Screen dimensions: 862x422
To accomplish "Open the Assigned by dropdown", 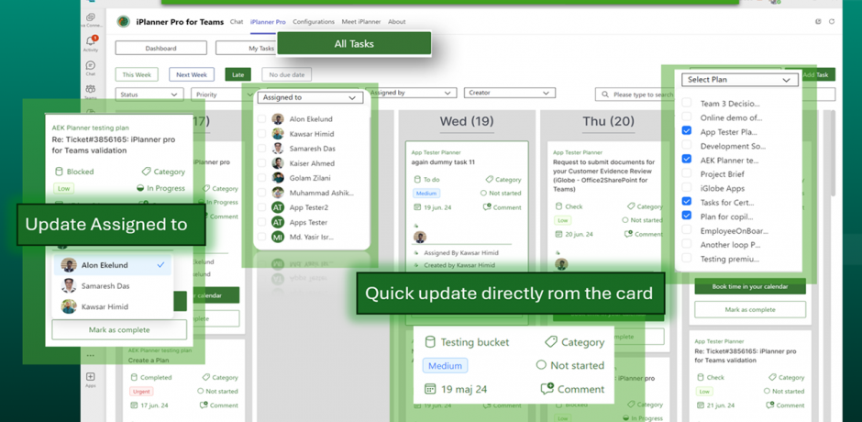I will point(413,93).
